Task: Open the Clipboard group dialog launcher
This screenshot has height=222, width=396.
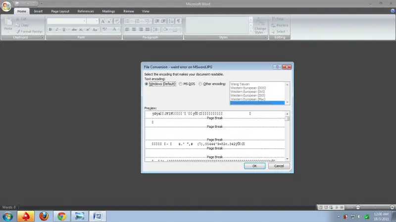Action: pyautogui.click(x=43, y=37)
